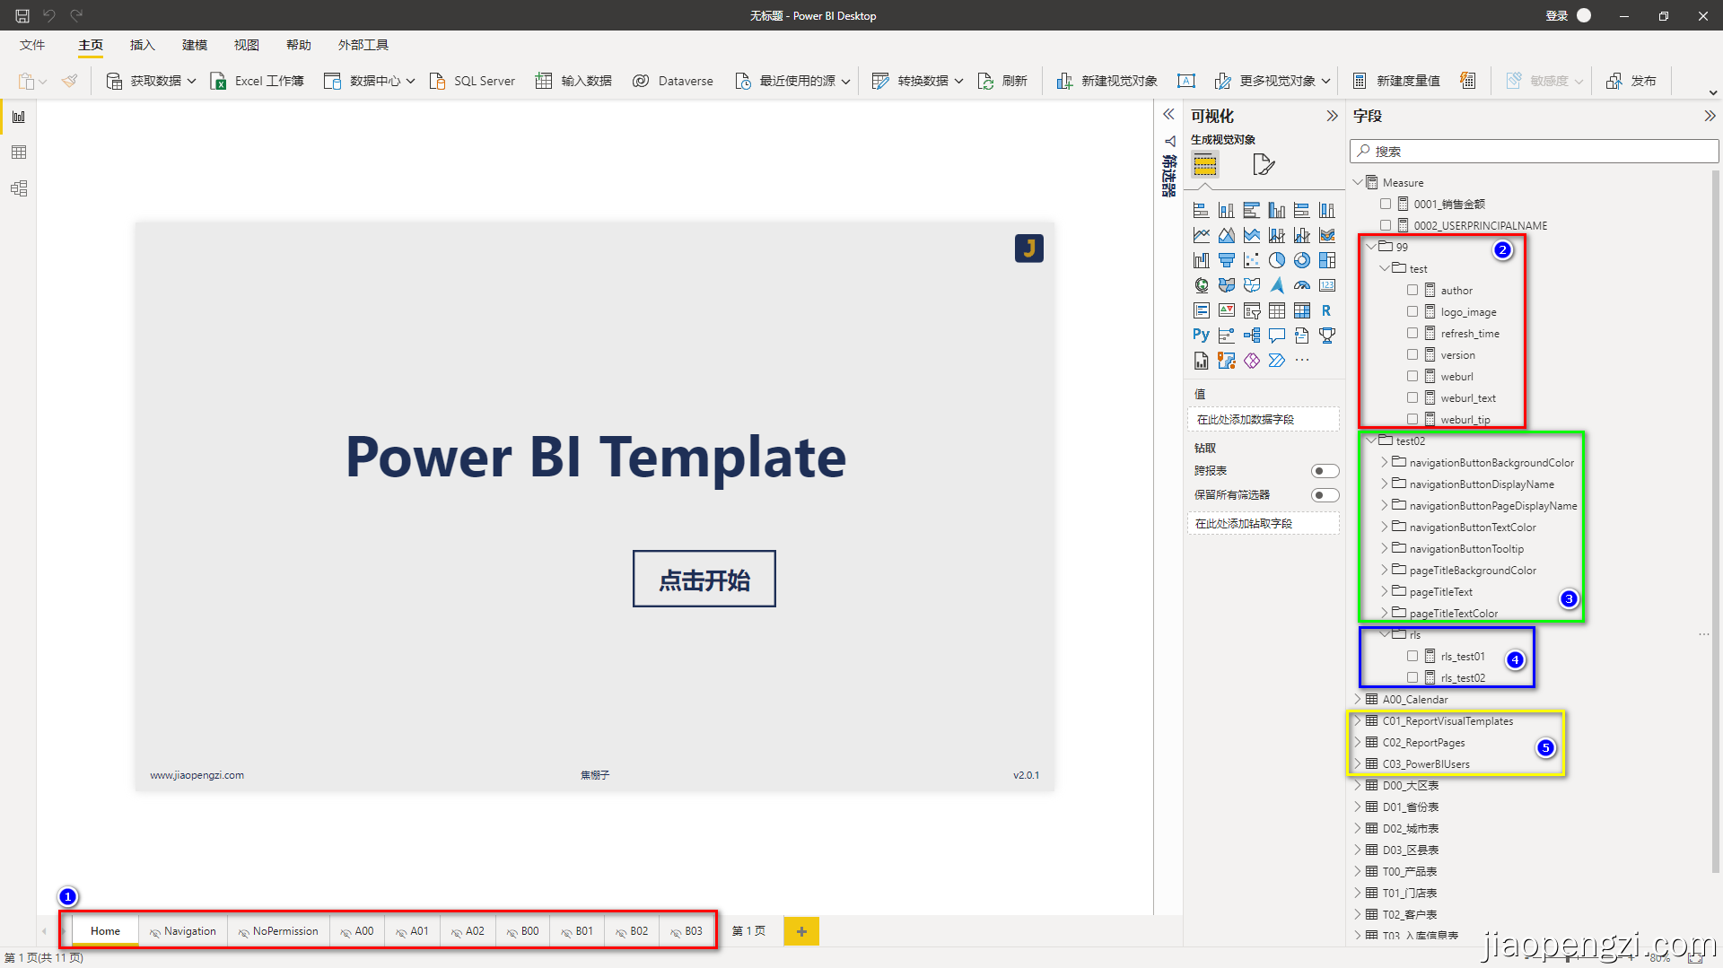Select the Funnel chart visual
The width and height of the screenshot is (1723, 968).
tap(1227, 260)
